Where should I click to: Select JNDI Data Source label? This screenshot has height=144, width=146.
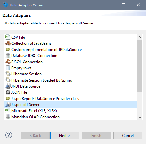click(x=26, y=86)
